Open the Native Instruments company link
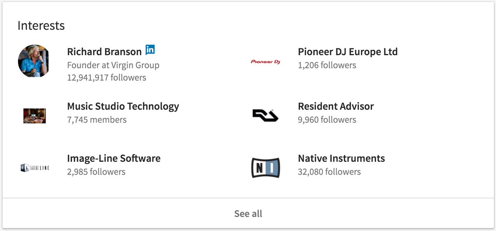 pyautogui.click(x=342, y=158)
